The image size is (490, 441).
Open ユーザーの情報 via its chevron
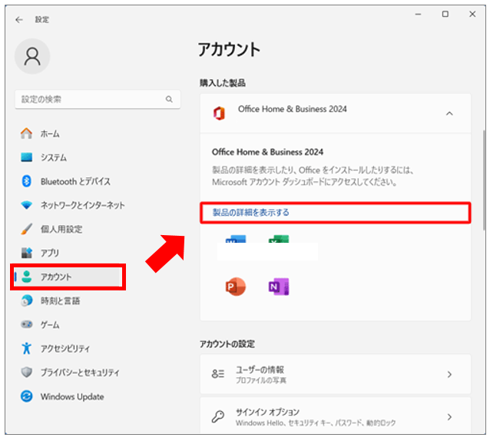[449, 374]
